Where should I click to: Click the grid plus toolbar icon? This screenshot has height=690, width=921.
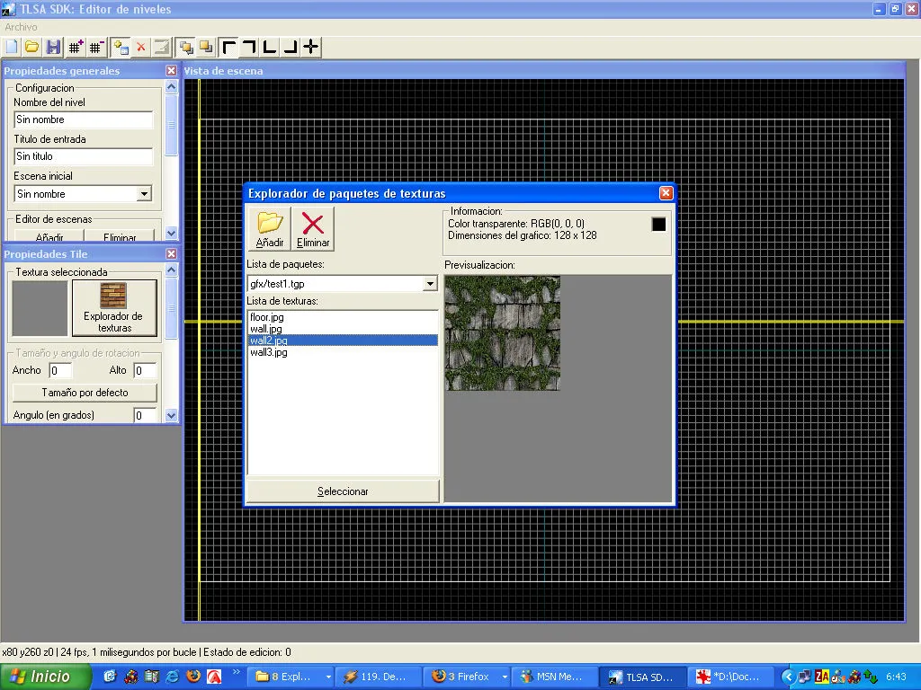click(x=76, y=47)
